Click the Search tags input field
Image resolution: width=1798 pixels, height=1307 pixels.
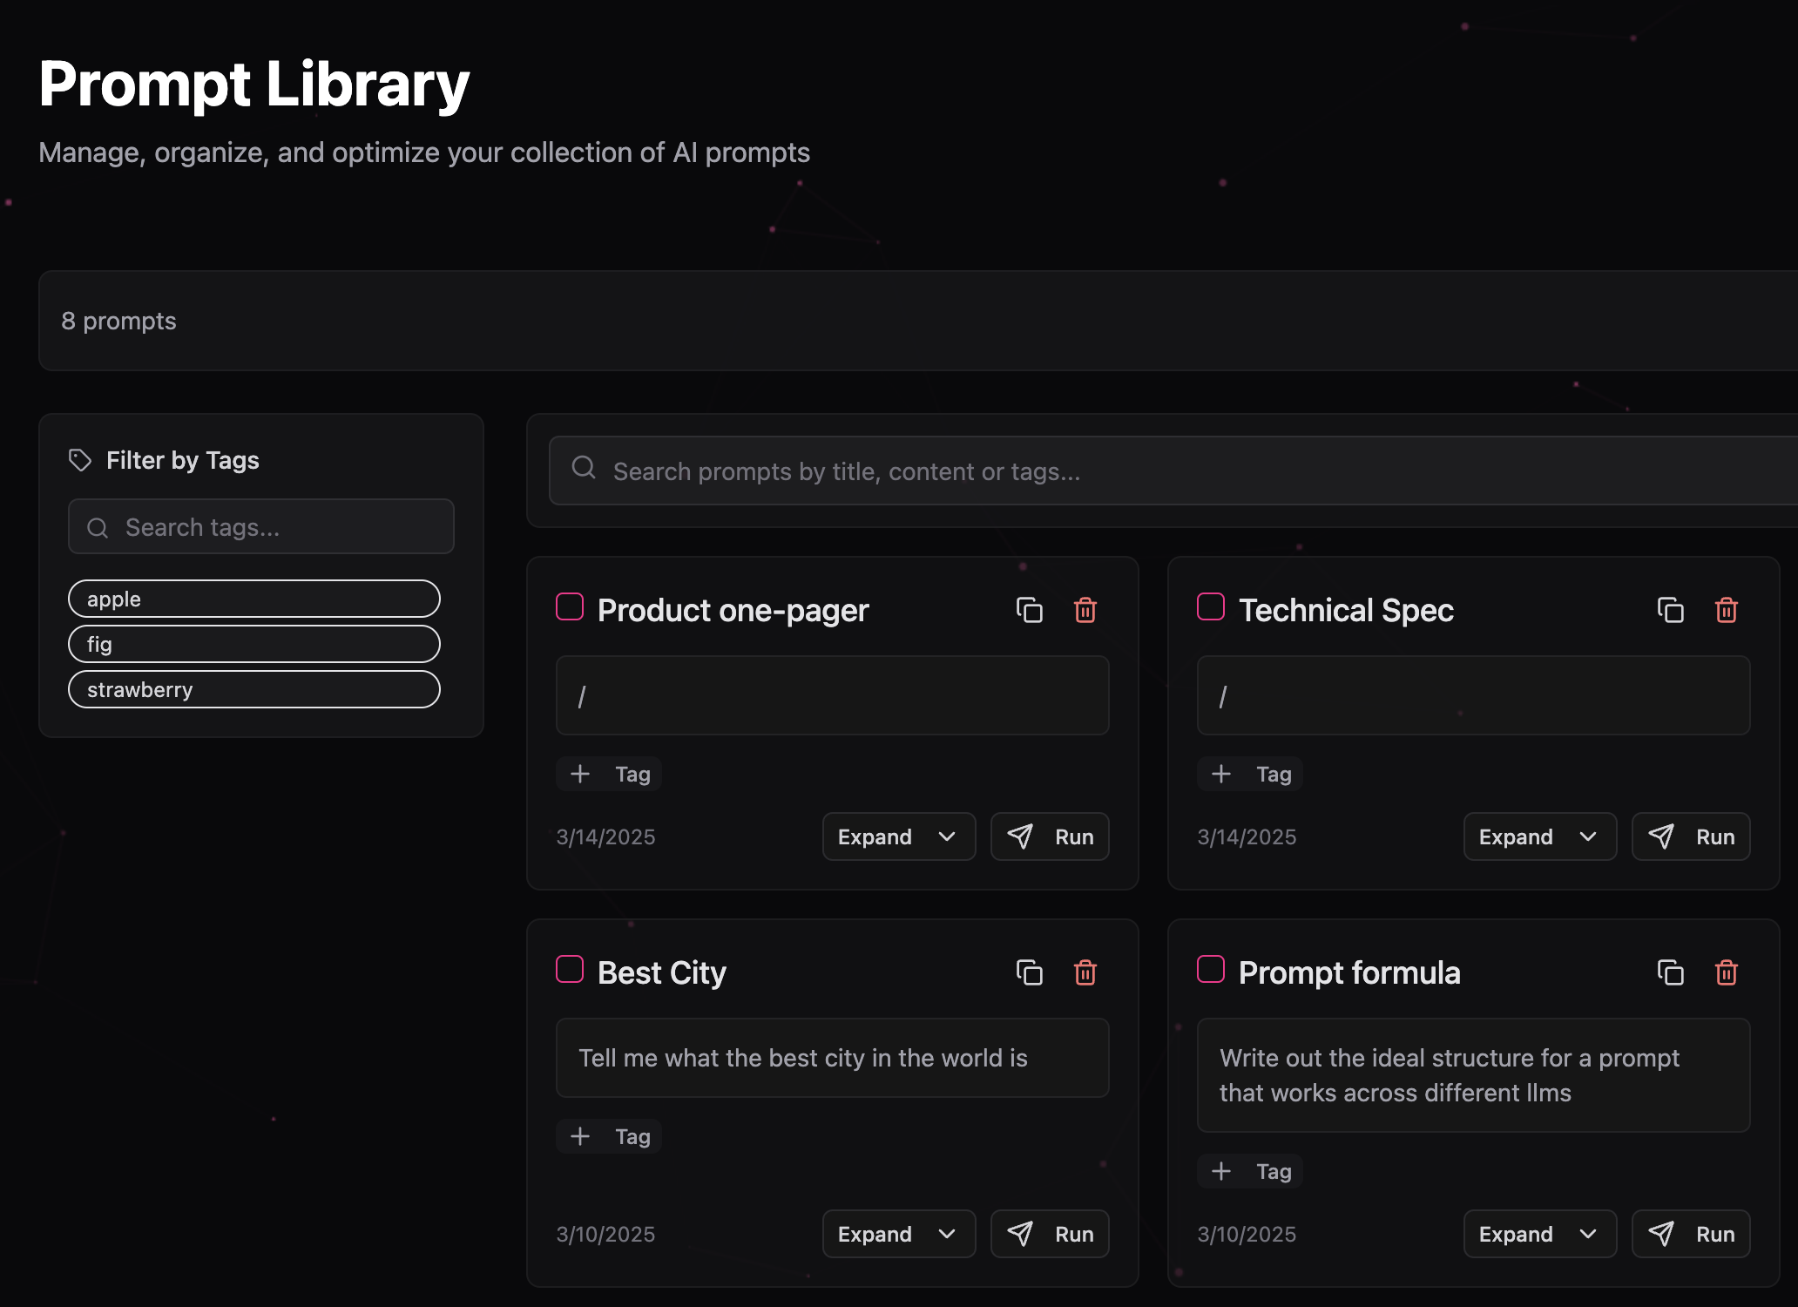click(x=261, y=527)
